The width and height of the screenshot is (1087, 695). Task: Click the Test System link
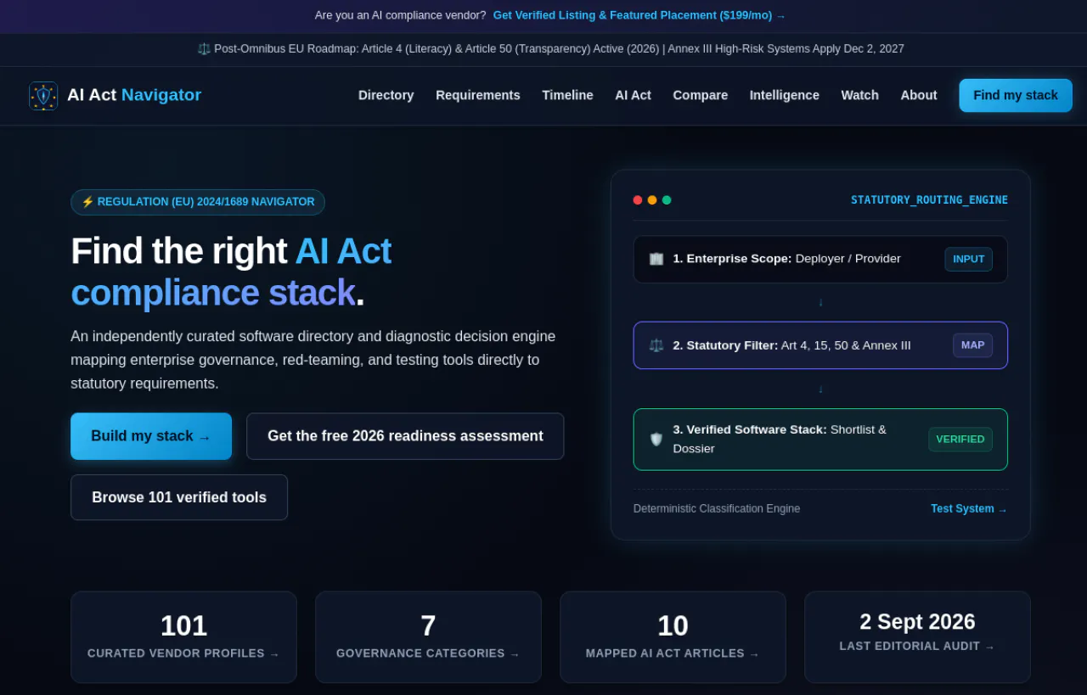969,508
